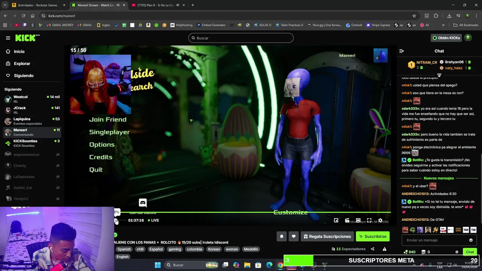This screenshot has width=482, height=271.
Task: Focus the Buscar search field
Action: [x=241, y=38]
